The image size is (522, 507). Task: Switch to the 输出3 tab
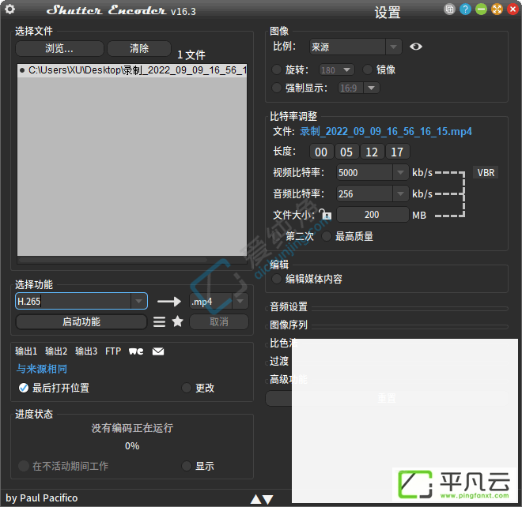(x=86, y=351)
